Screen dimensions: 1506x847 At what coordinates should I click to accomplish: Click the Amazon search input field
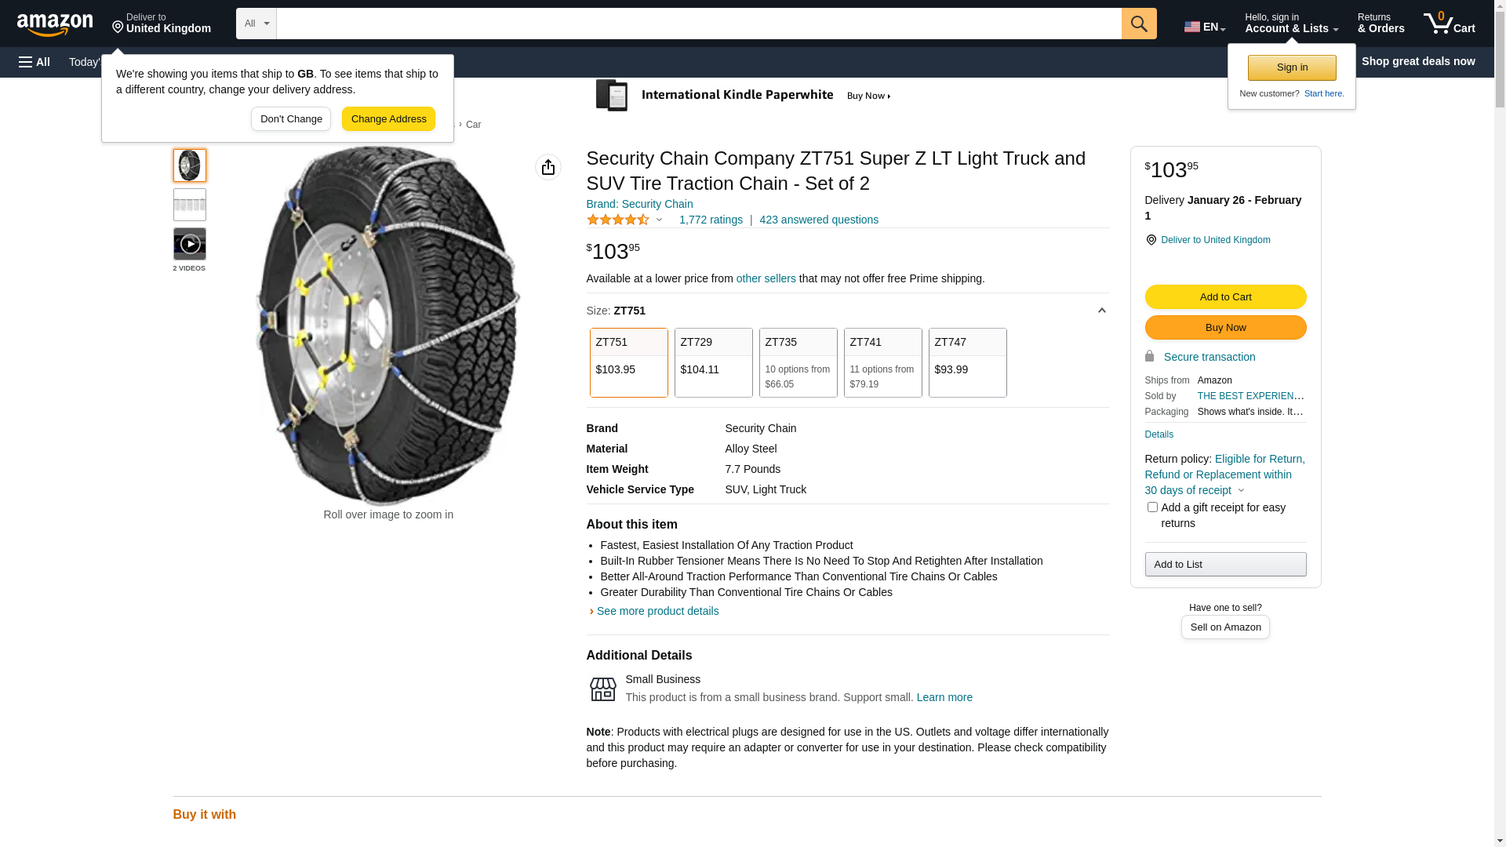(698, 24)
